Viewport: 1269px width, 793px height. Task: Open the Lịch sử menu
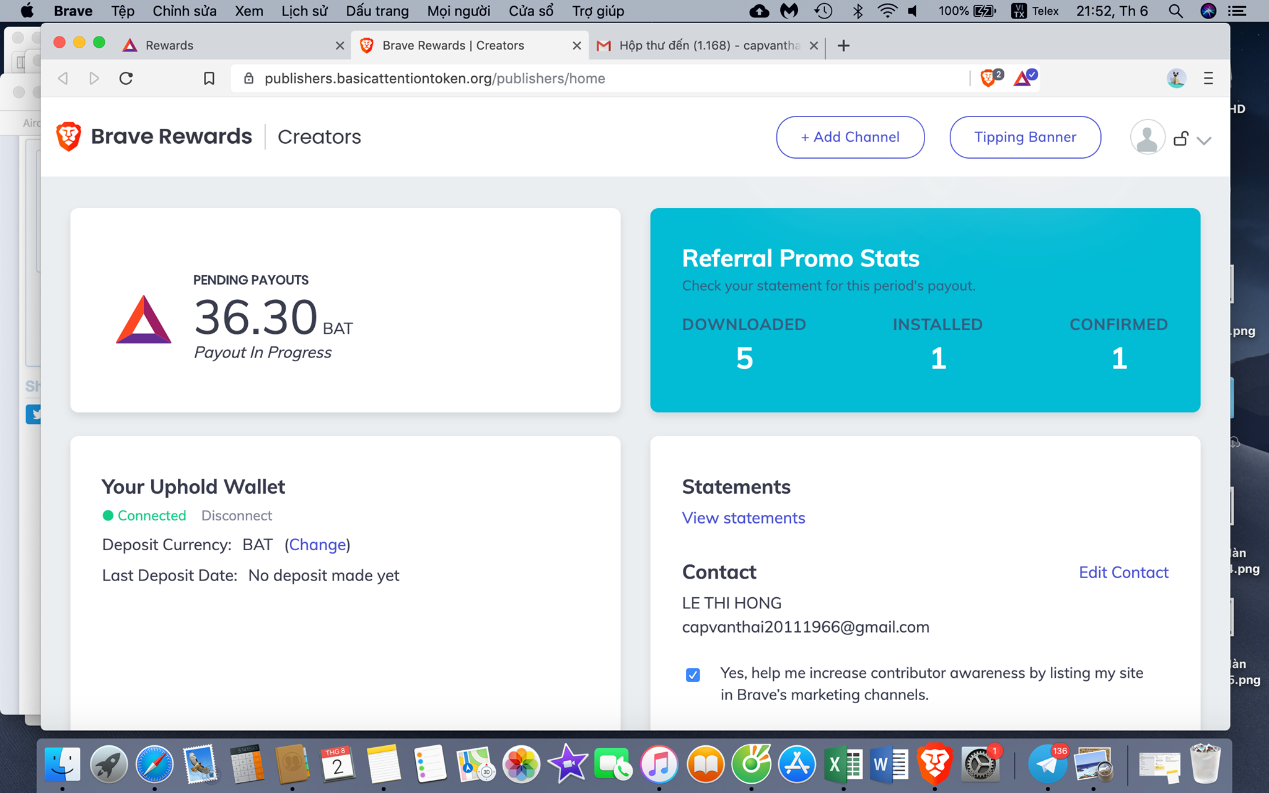304,11
